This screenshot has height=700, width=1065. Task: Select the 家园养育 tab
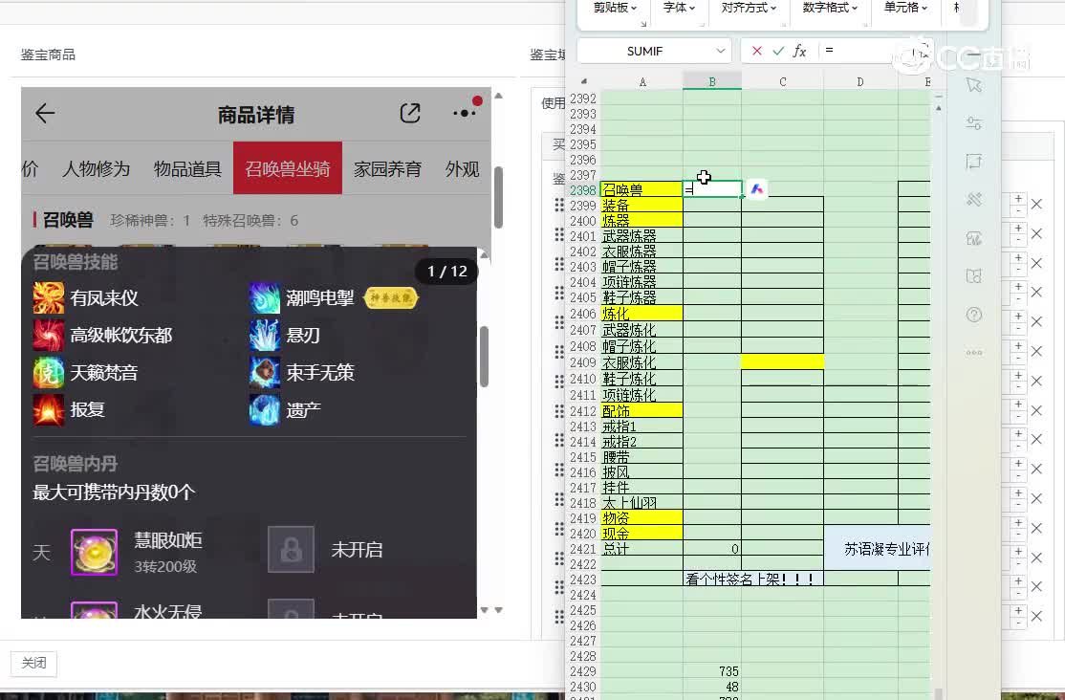387,169
